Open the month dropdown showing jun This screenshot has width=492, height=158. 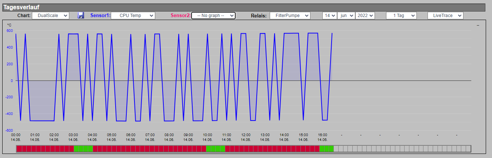(346, 16)
